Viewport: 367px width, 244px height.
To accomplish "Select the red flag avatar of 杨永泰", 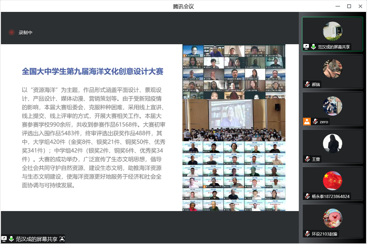I will [x=332, y=181].
